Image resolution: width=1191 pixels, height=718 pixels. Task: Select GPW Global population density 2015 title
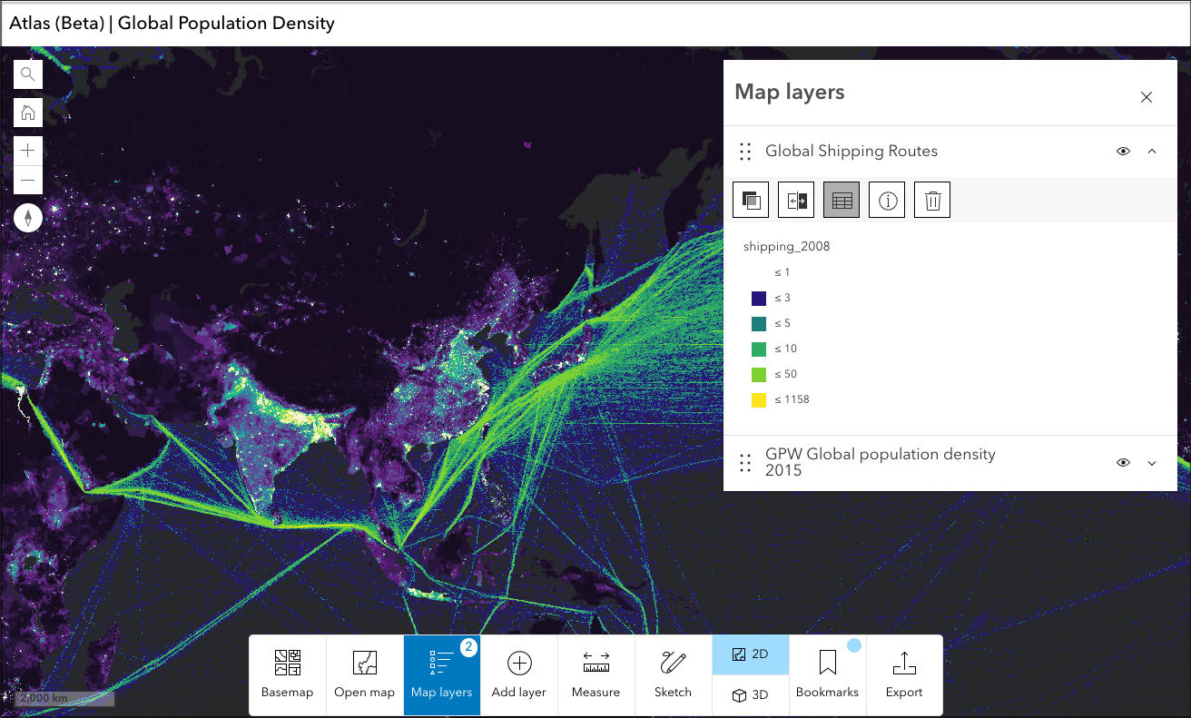[881, 462]
